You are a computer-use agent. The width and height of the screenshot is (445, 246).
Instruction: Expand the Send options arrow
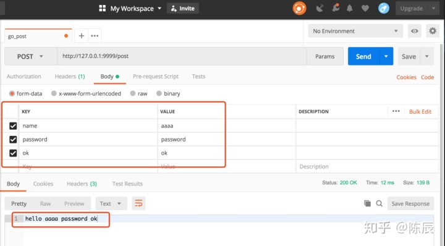pyautogui.click(x=386, y=56)
